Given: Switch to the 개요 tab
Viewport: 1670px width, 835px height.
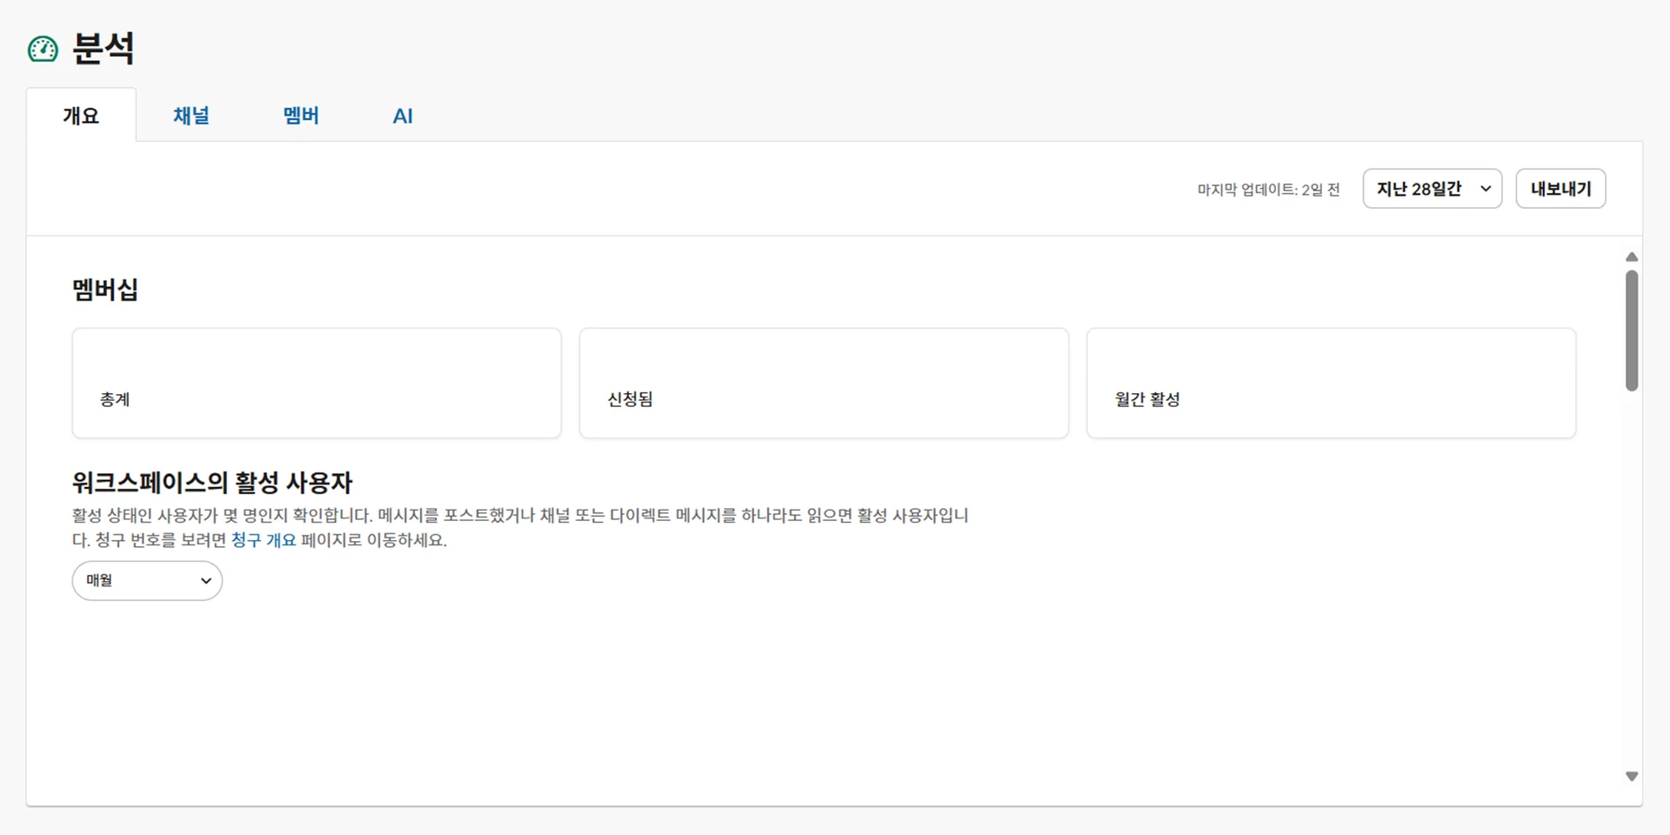Looking at the screenshot, I should 81,116.
